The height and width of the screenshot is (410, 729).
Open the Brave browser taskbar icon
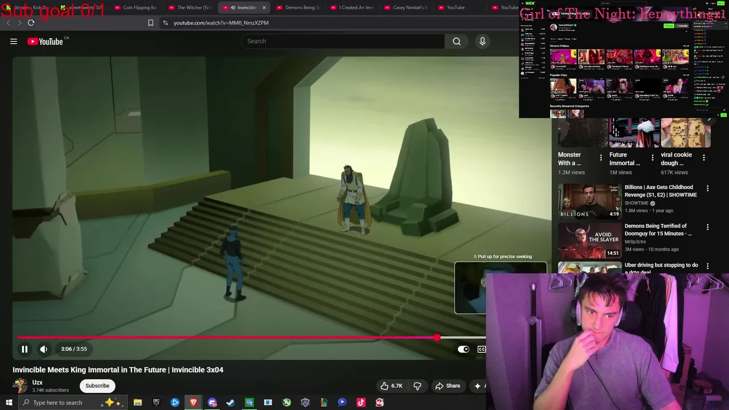click(194, 403)
